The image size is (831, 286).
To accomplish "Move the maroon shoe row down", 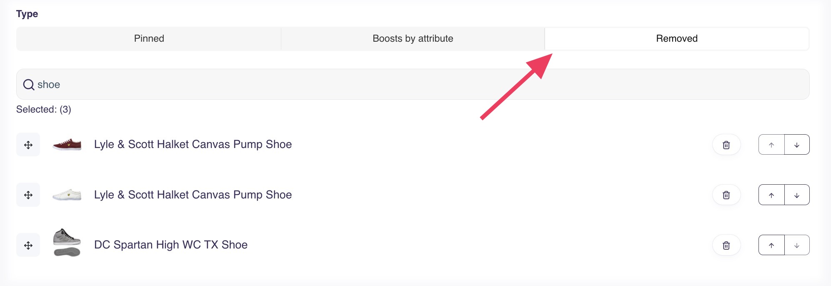I will 797,145.
